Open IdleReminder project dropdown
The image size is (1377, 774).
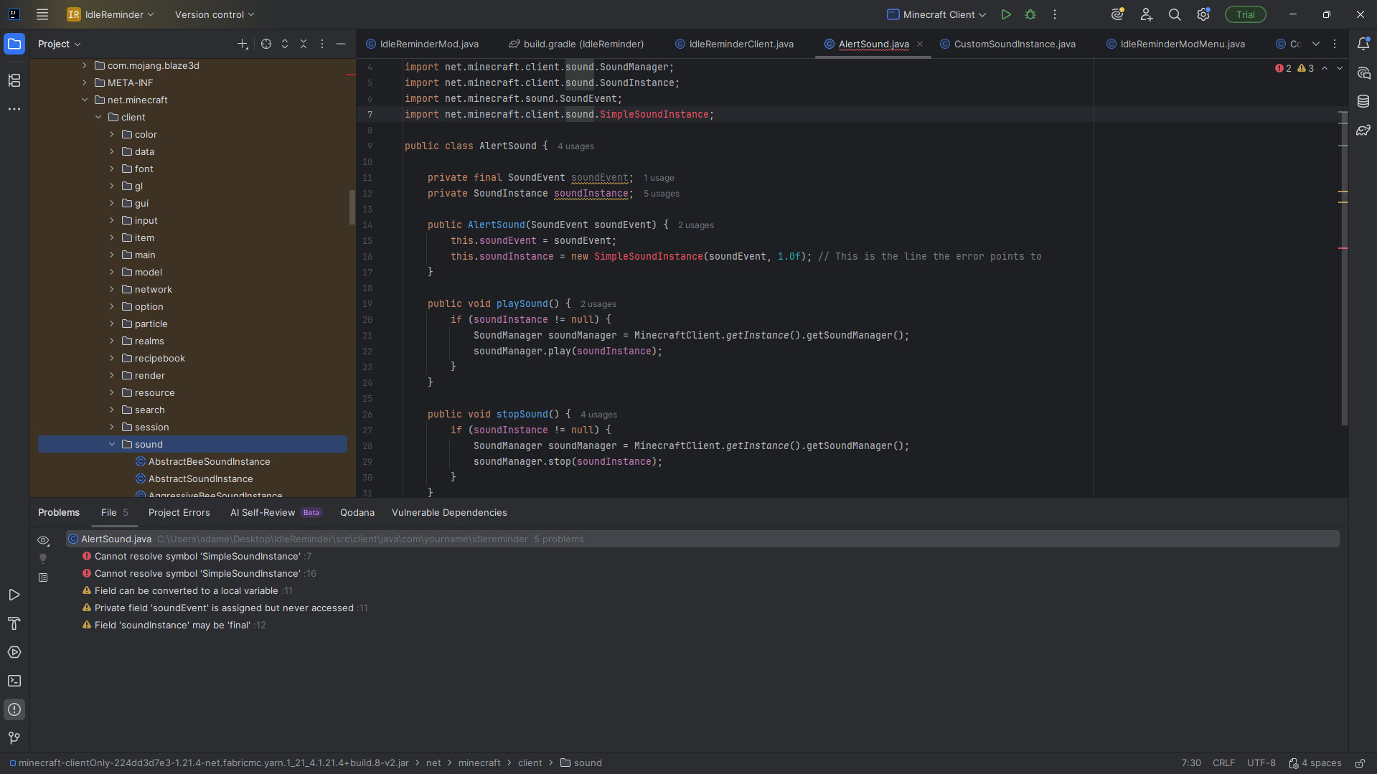click(111, 14)
